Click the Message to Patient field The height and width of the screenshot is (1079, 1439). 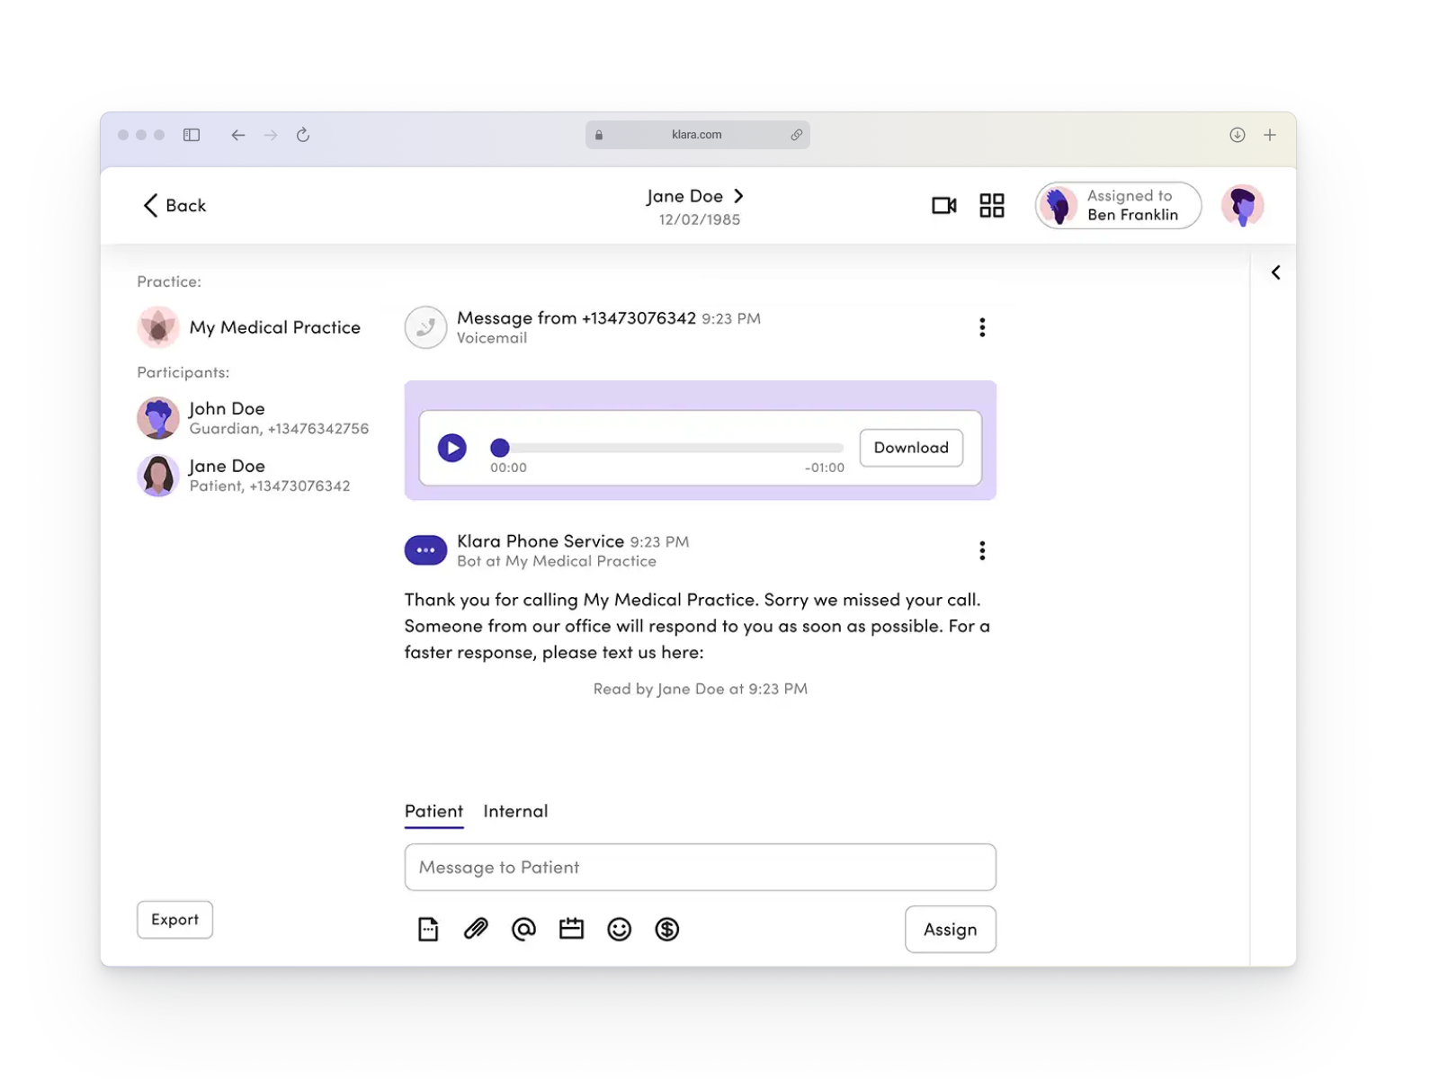(x=700, y=867)
